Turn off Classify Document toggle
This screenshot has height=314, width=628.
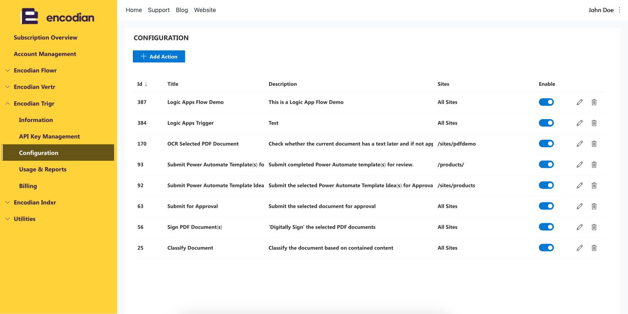pos(546,248)
